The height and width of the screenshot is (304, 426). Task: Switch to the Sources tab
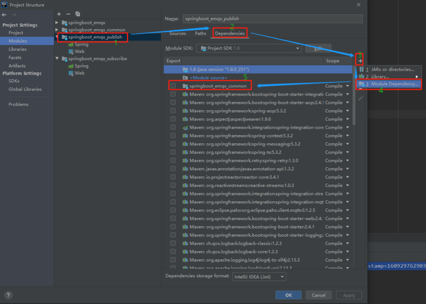pos(177,34)
